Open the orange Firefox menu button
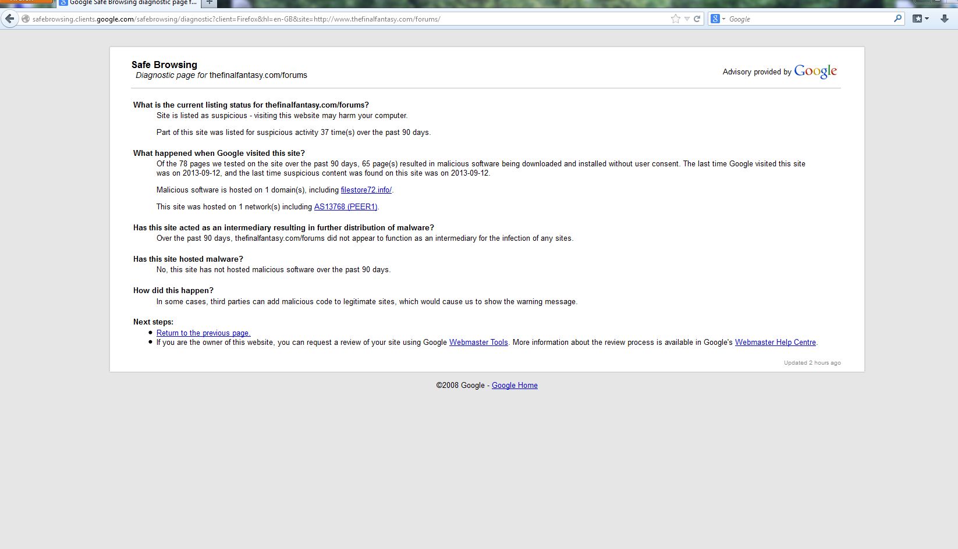The width and height of the screenshot is (958, 549). click(26, 2)
